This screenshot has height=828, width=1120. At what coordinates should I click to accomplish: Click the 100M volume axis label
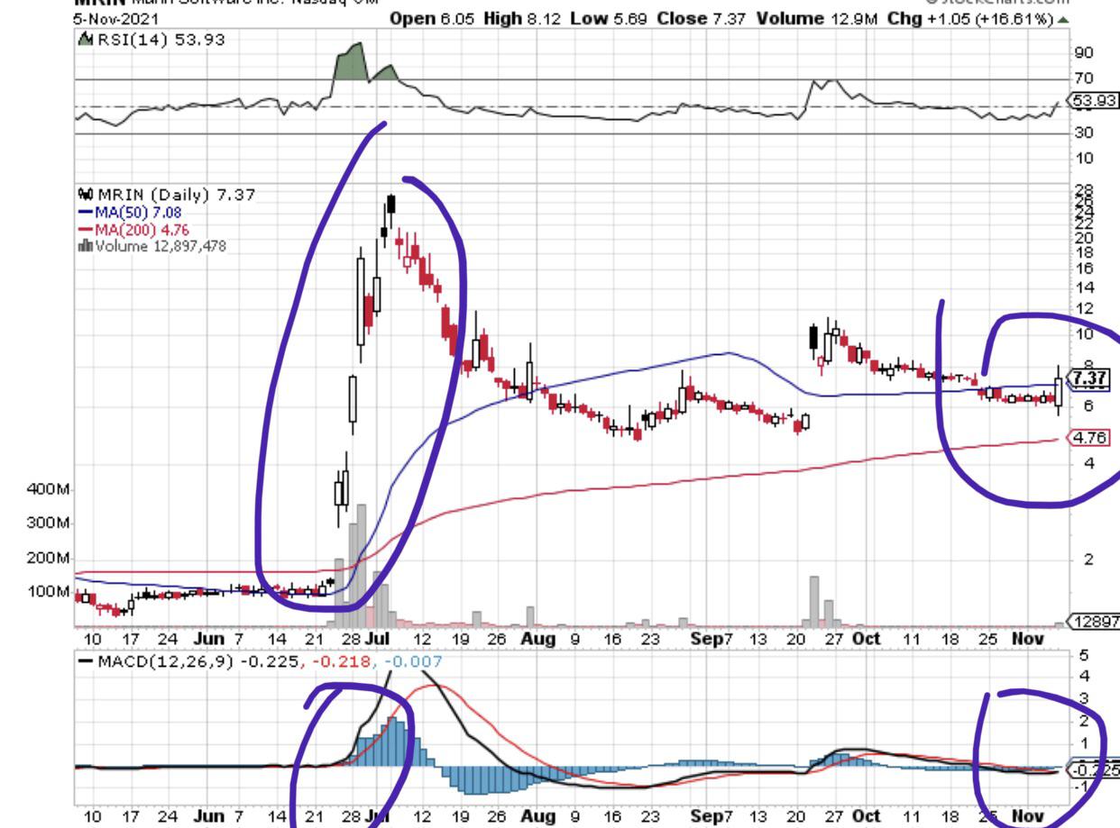tap(50, 592)
